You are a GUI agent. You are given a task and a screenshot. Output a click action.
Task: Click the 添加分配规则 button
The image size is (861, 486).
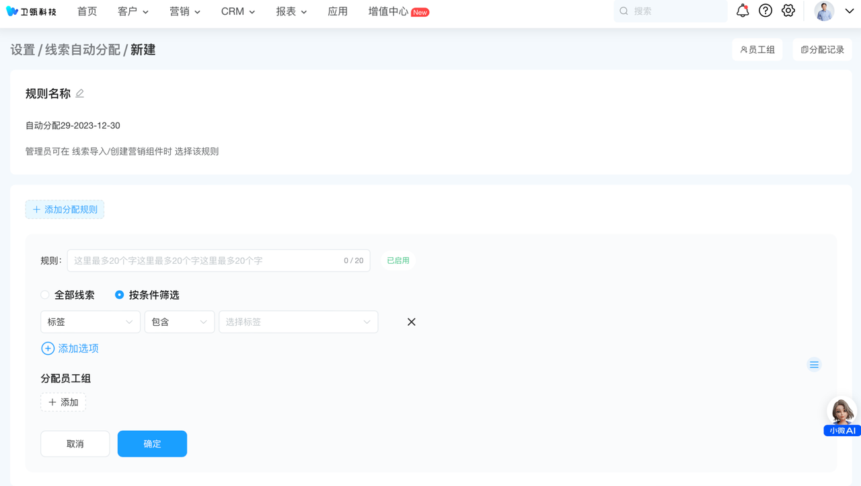65,209
